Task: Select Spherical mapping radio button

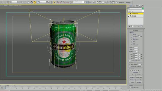Action: pyautogui.click(x=132, y=38)
